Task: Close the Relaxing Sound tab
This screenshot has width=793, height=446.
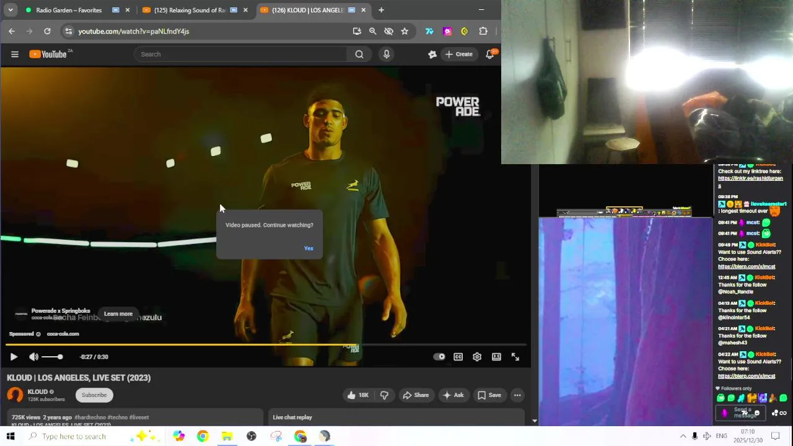Action: [245, 10]
